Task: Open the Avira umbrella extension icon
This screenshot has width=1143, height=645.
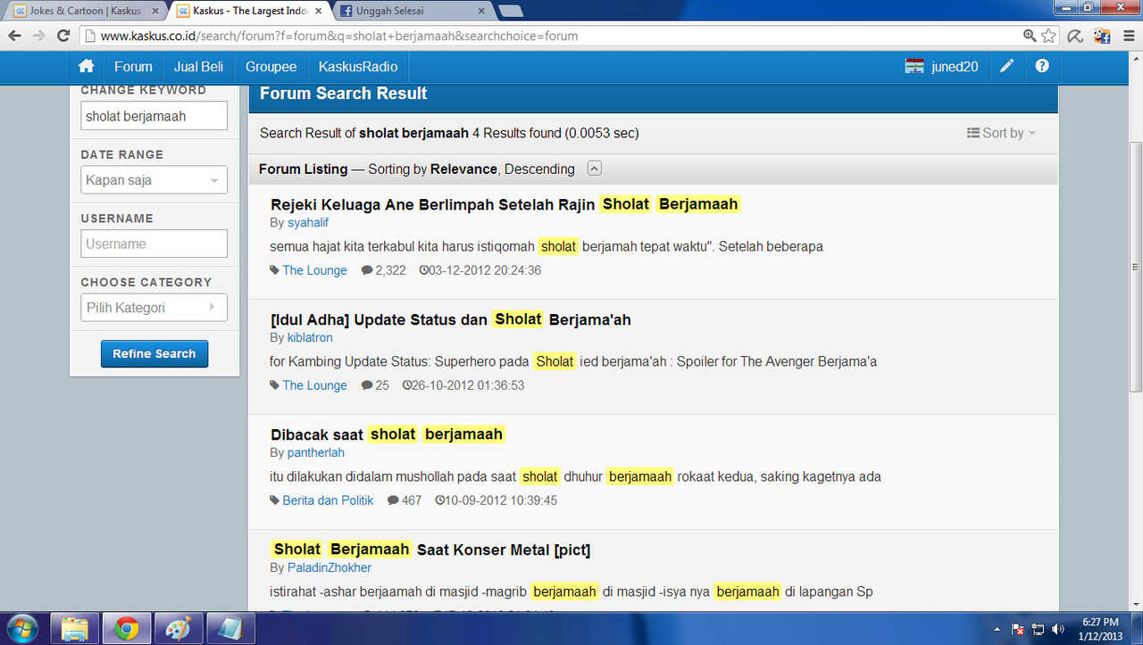Action: coord(1076,36)
